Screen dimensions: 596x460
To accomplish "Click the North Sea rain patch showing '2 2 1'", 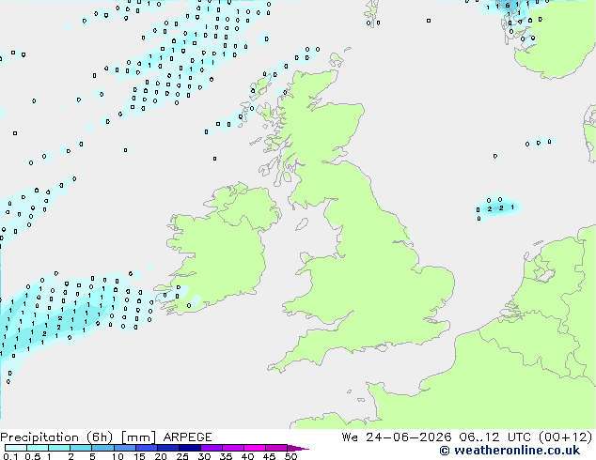I will (498, 207).
